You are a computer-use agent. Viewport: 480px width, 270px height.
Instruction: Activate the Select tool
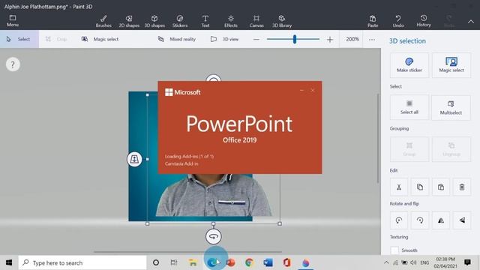tap(19, 39)
